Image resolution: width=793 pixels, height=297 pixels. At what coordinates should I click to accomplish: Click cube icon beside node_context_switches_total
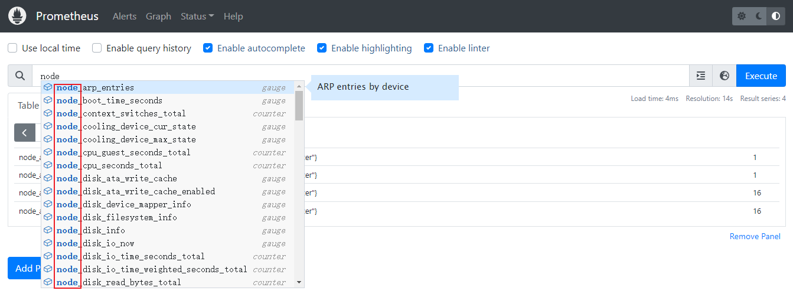pyautogui.click(x=48, y=113)
